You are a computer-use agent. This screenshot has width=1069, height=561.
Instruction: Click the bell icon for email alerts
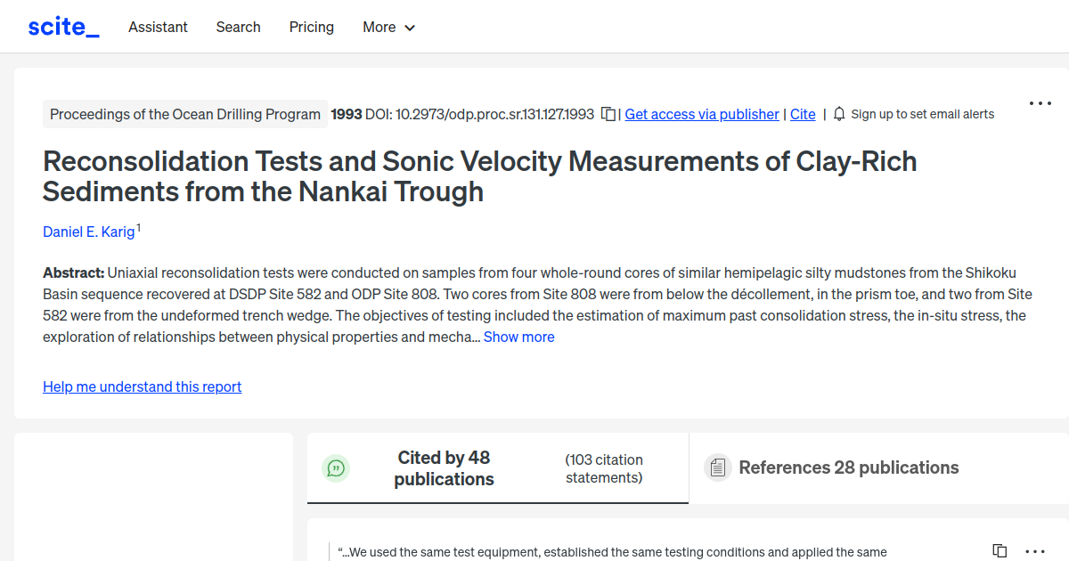[838, 114]
